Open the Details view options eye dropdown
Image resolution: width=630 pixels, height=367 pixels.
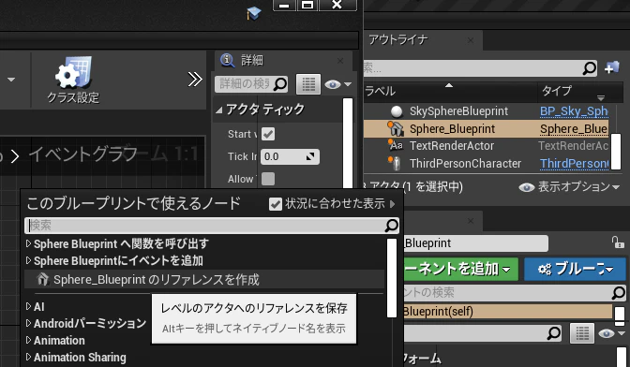pyautogui.click(x=337, y=84)
